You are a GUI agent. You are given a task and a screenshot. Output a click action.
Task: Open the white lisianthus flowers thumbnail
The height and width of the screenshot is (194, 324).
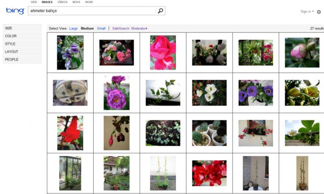(209, 93)
